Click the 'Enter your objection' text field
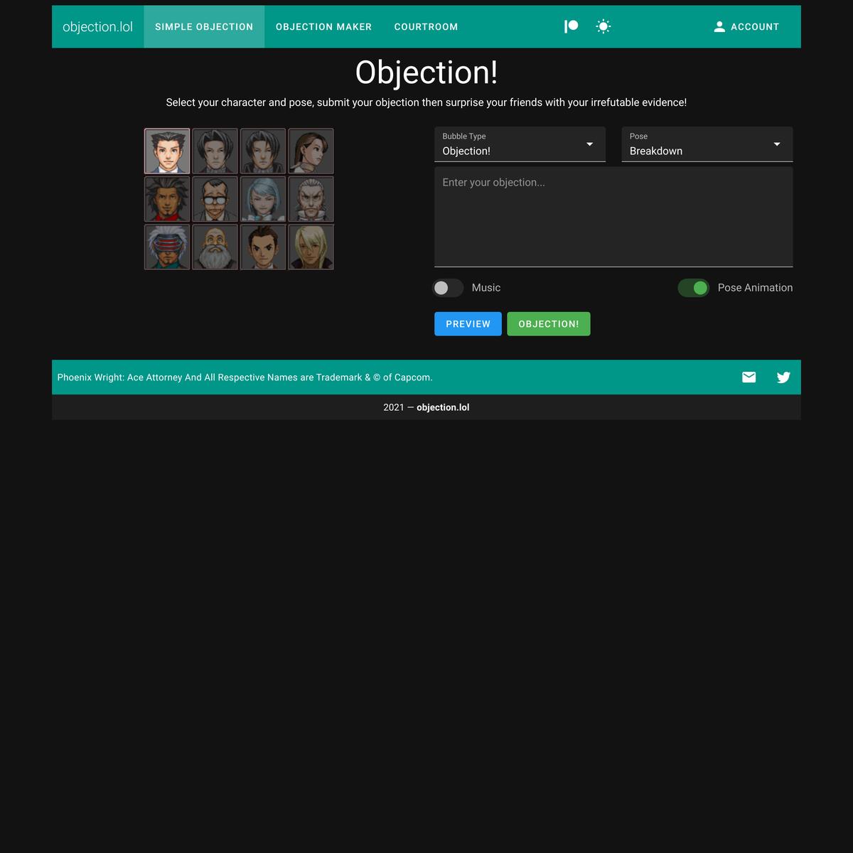Screen dimensions: 853x853 tap(613, 217)
